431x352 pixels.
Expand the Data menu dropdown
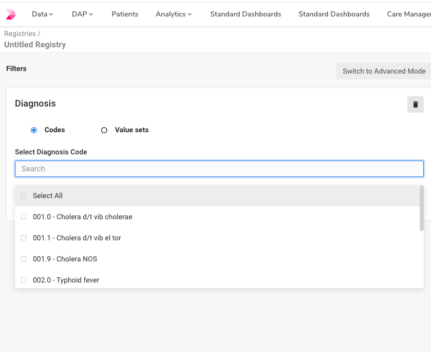pos(42,14)
